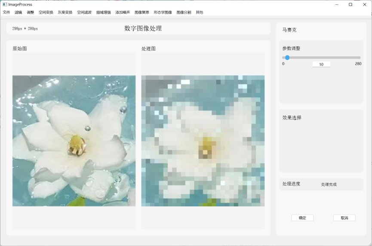The width and height of the screenshot is (372, 246).
Task: Open the 灰度变换 menu
Action: click(x=65, y=12)
